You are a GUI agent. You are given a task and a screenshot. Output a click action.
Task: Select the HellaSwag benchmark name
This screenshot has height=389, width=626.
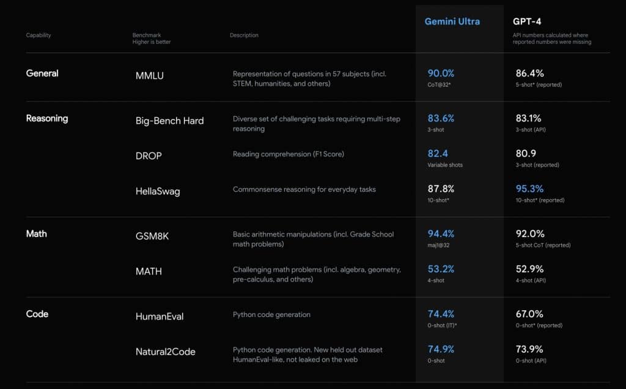(158, 191)
